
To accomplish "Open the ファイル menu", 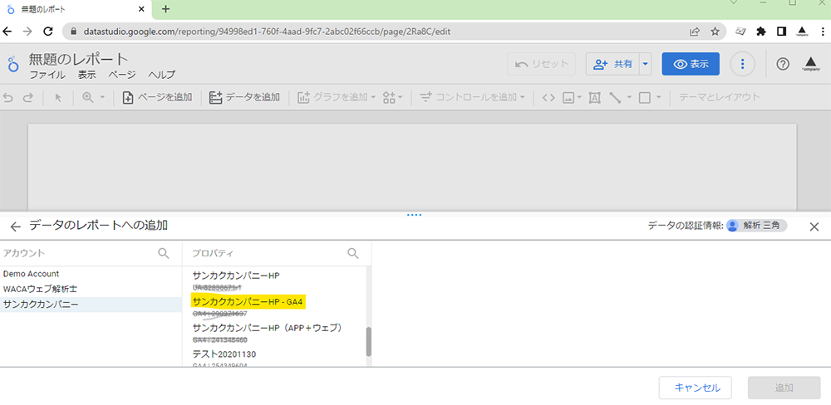I will pos(47,75).
